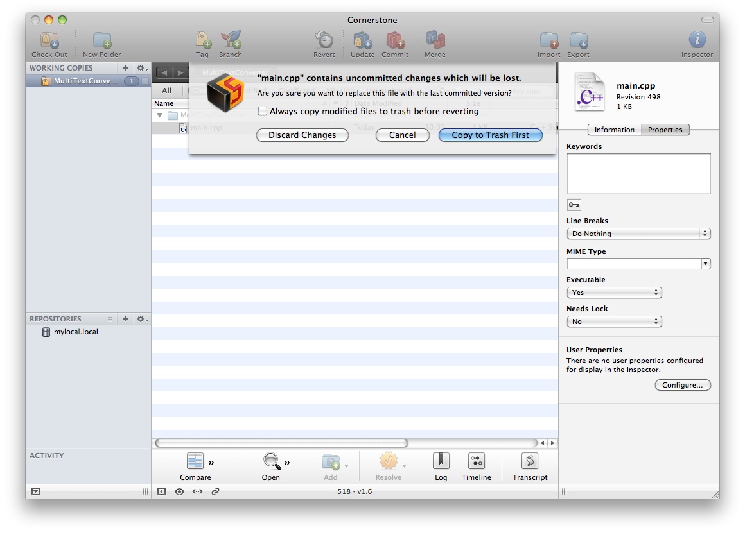Navigate forward with right arrow button

tap(180, 72)
